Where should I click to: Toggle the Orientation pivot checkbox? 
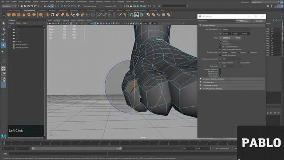point(220,44)
